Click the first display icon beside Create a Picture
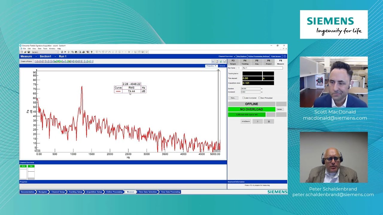383x215 pixels. point(36,62)
